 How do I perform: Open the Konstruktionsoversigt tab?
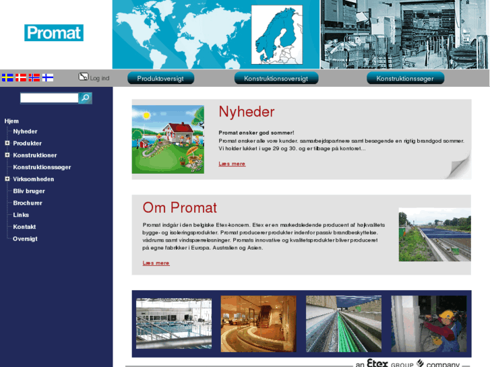(x=276, y=78)
